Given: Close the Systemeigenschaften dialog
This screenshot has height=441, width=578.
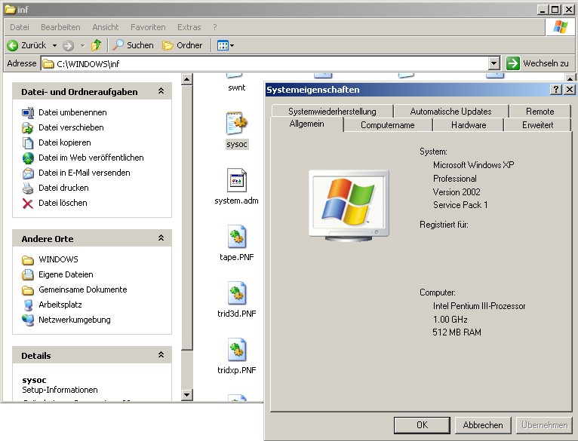Looking at the screenshot, I should click(569, 90).
